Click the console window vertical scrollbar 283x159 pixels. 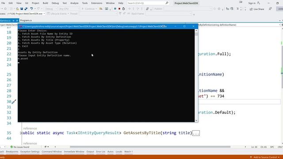click(x=196, y=76)
